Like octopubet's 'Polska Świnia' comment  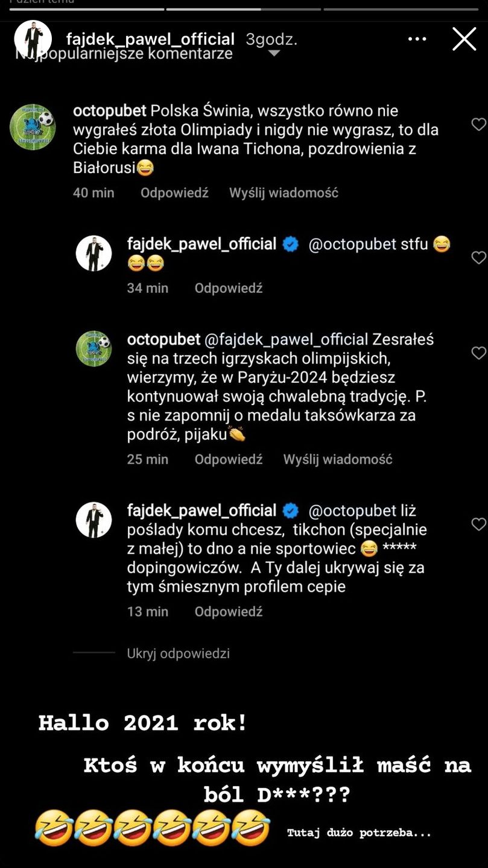[x=478, y=125]
